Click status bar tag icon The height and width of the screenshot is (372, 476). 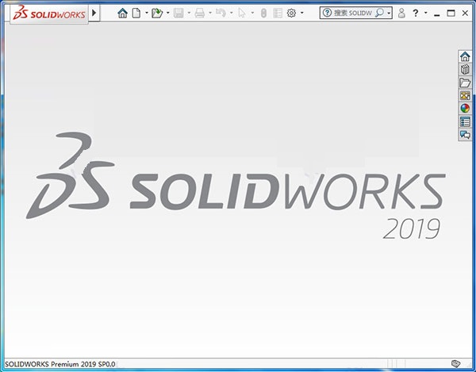coord(455,363)
